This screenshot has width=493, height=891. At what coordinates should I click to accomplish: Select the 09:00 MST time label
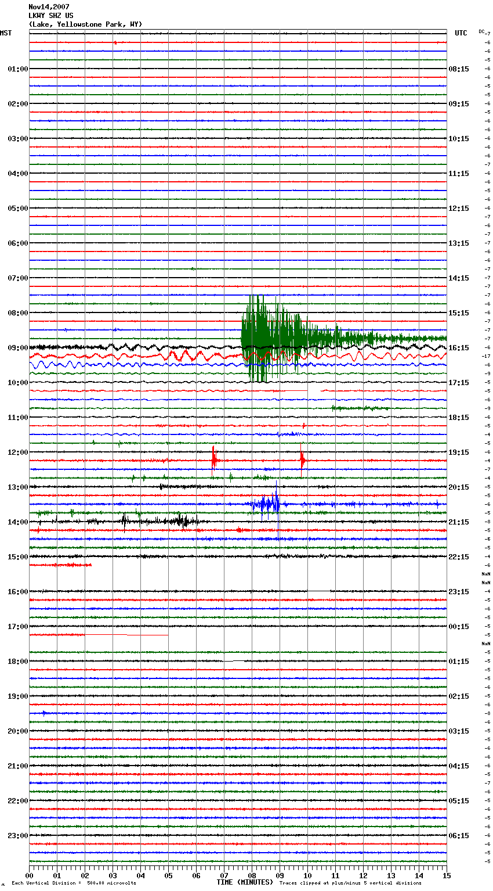point(18,348)
